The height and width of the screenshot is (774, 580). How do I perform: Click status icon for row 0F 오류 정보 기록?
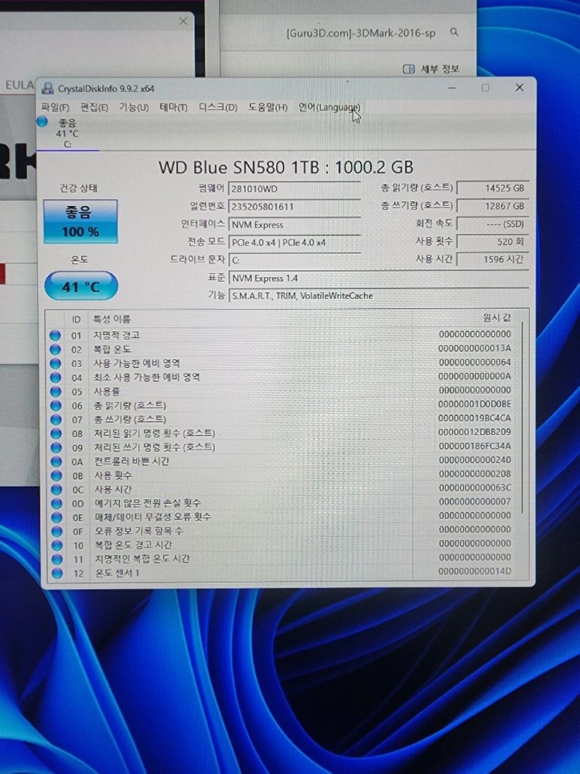point(57,532)
